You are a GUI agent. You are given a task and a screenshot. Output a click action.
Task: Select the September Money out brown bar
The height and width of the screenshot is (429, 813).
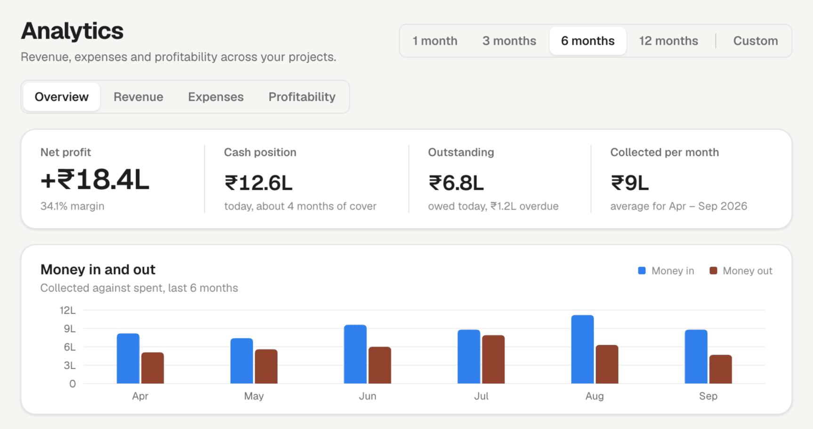point(720,369)
